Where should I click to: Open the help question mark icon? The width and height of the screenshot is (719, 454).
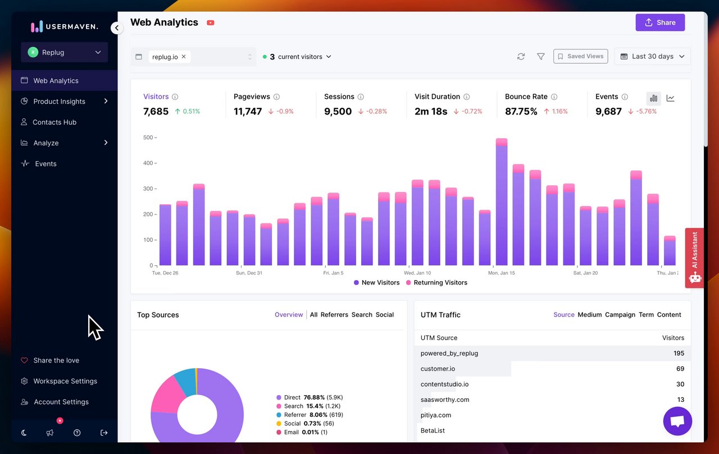pyautogui.click(x=77, y=433)
